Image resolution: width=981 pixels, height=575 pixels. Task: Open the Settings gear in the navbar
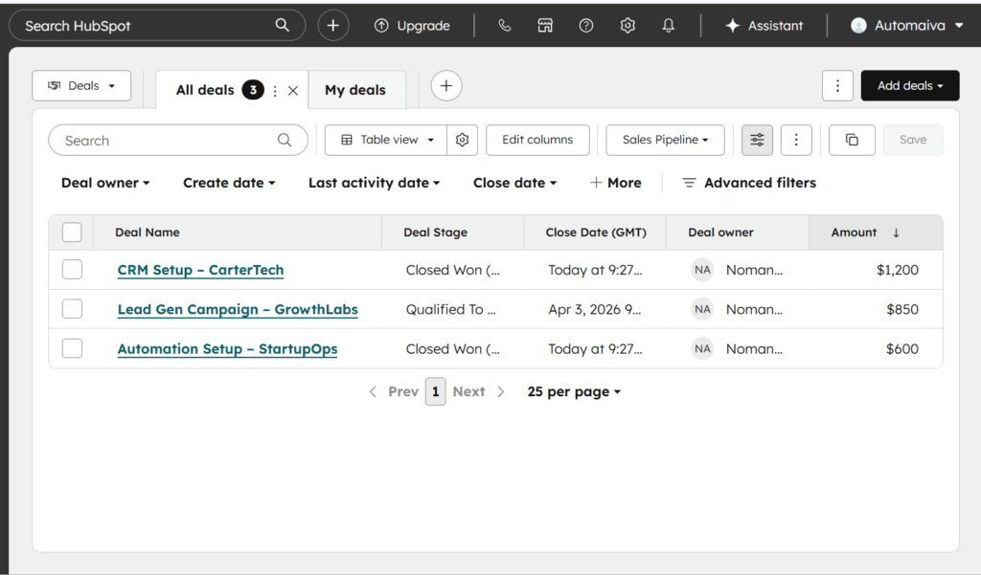click(x=627, y=25)
